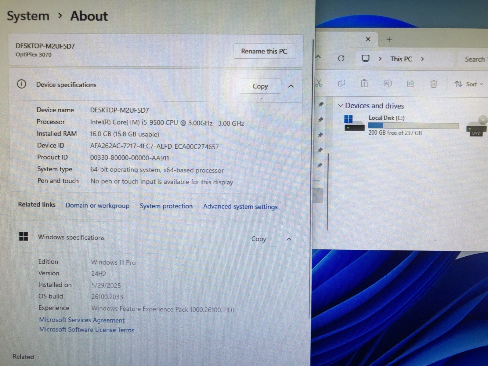Screen dimensions: 488x366
Task: Click the Delete trash icon
Action: pyautogui.click(x=434, y=84)
